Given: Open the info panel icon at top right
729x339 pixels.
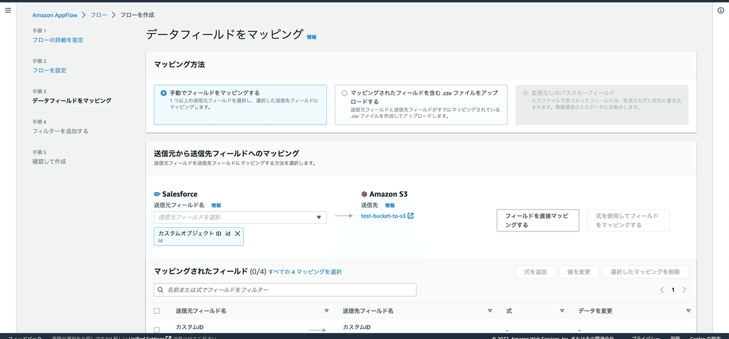Looking at the screenshot, I should (x=720, y=10).
